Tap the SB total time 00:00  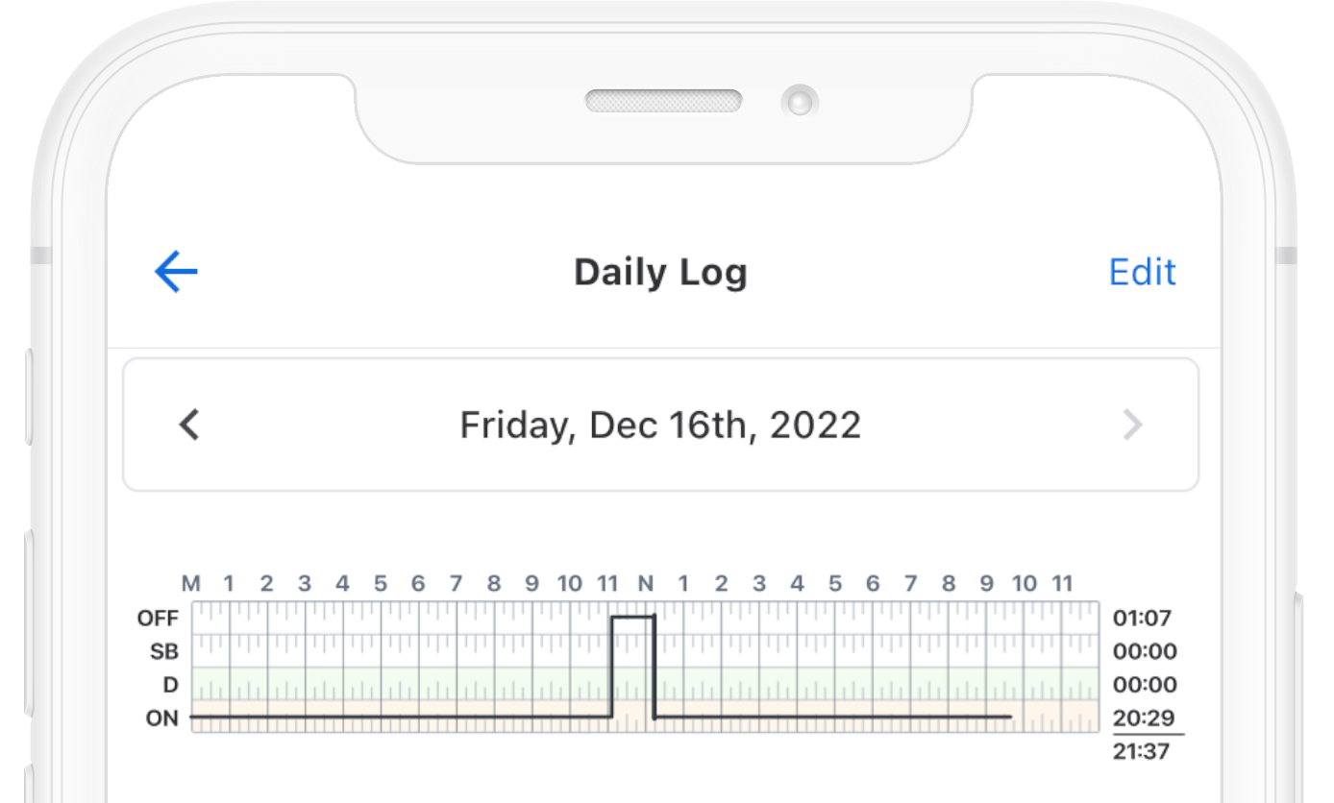(1145, 652)
